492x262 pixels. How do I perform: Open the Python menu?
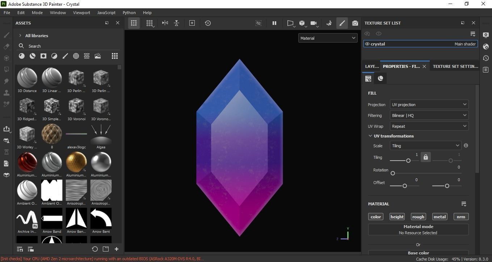pos(129,13)
